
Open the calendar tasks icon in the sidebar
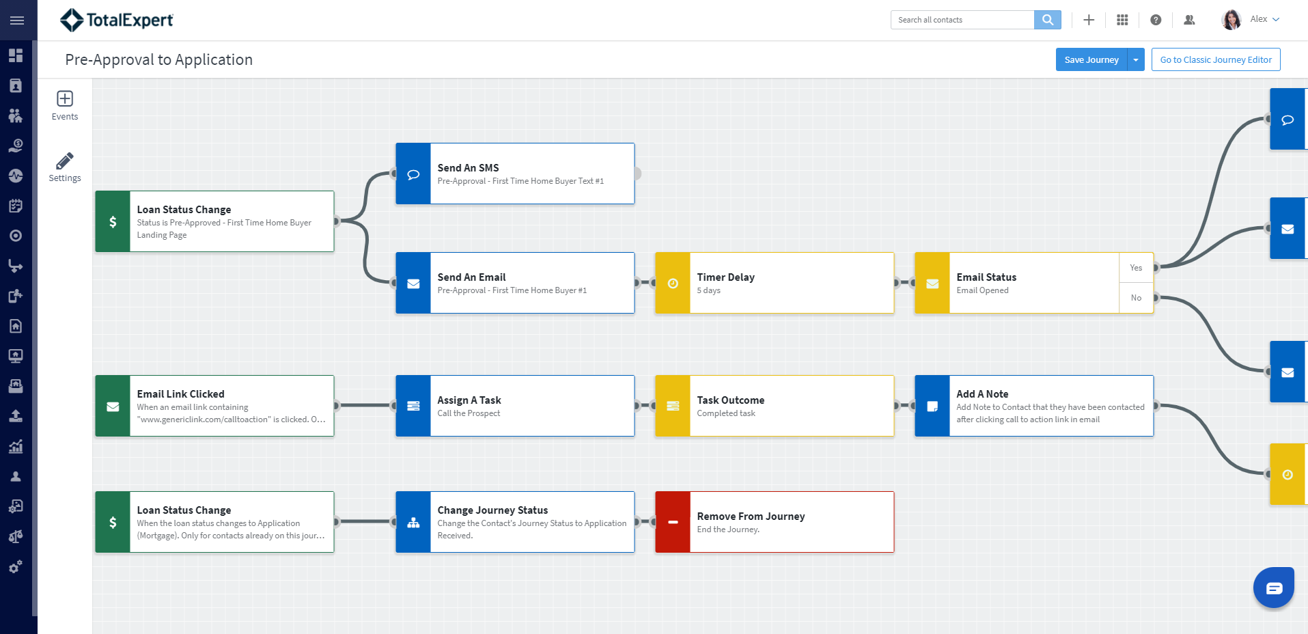(x=16, y=206)
